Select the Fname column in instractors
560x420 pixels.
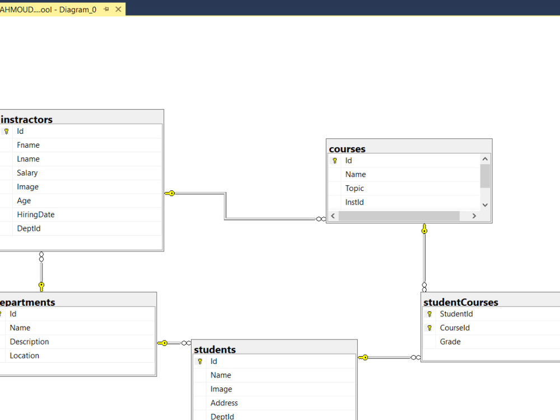coord(81,145)
